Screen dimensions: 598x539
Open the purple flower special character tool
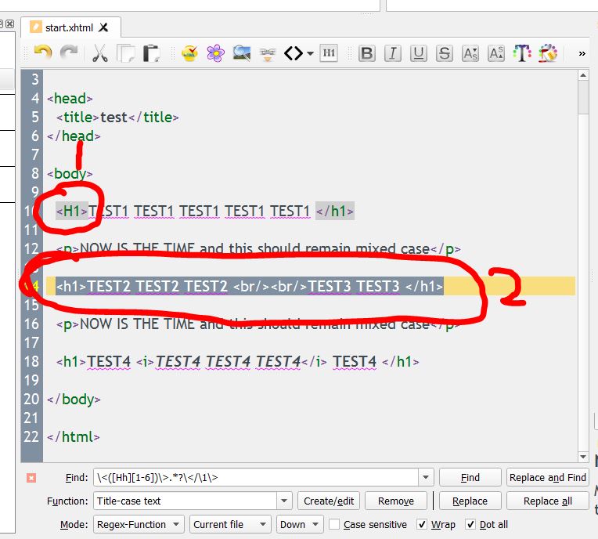(x=215, y=53)
